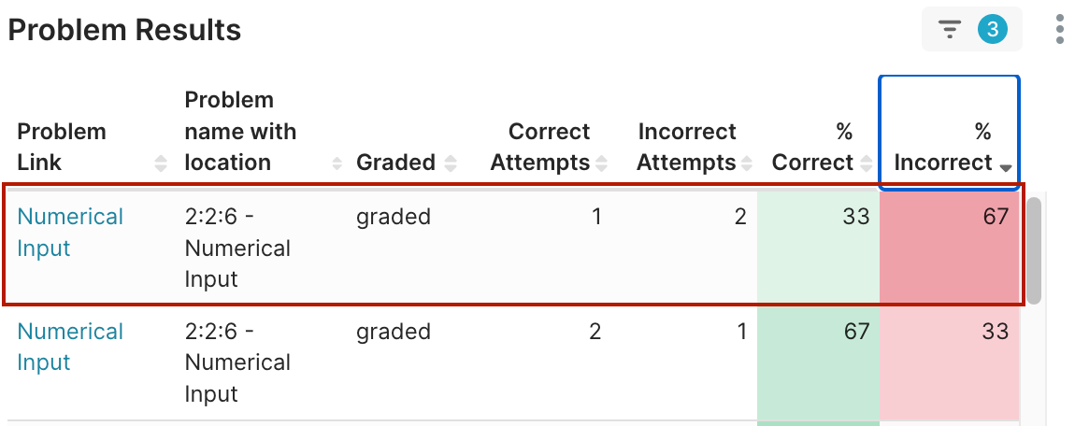1075x426 pixels.
Task: Sort table by Correct Attempts header text
Action: pos(540,148)
